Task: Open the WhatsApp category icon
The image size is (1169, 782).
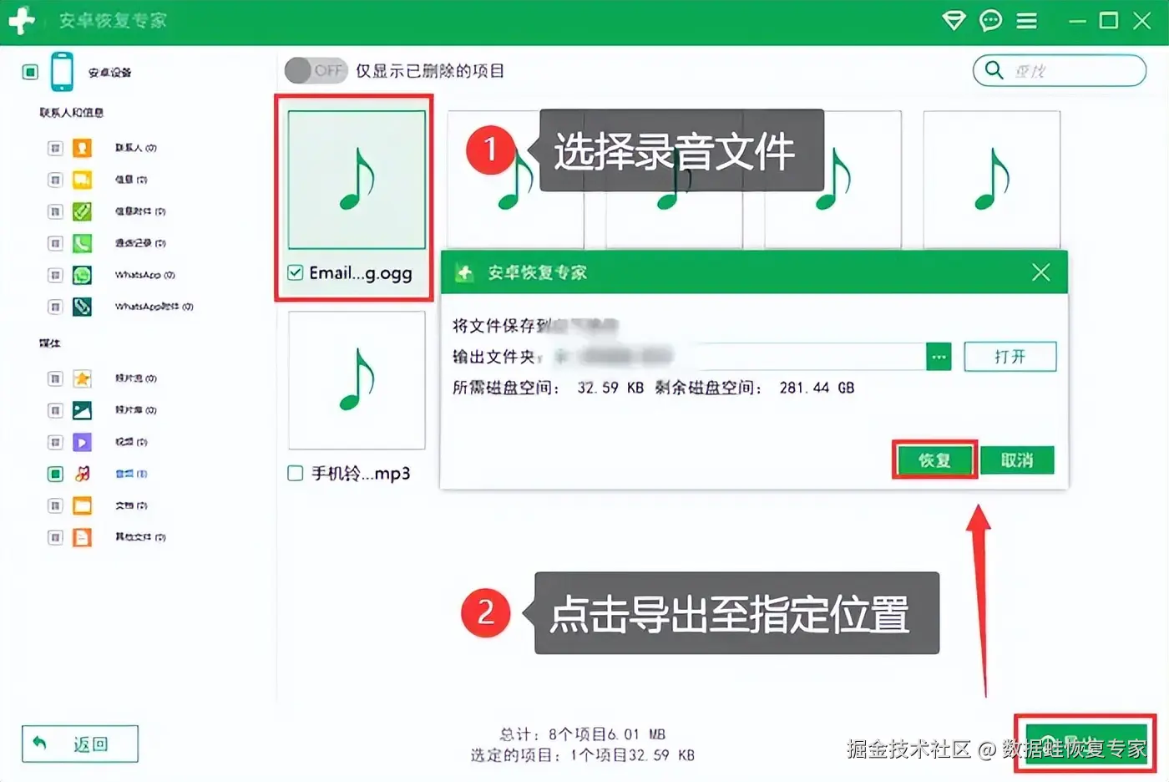Action: (x=82, y=275)
